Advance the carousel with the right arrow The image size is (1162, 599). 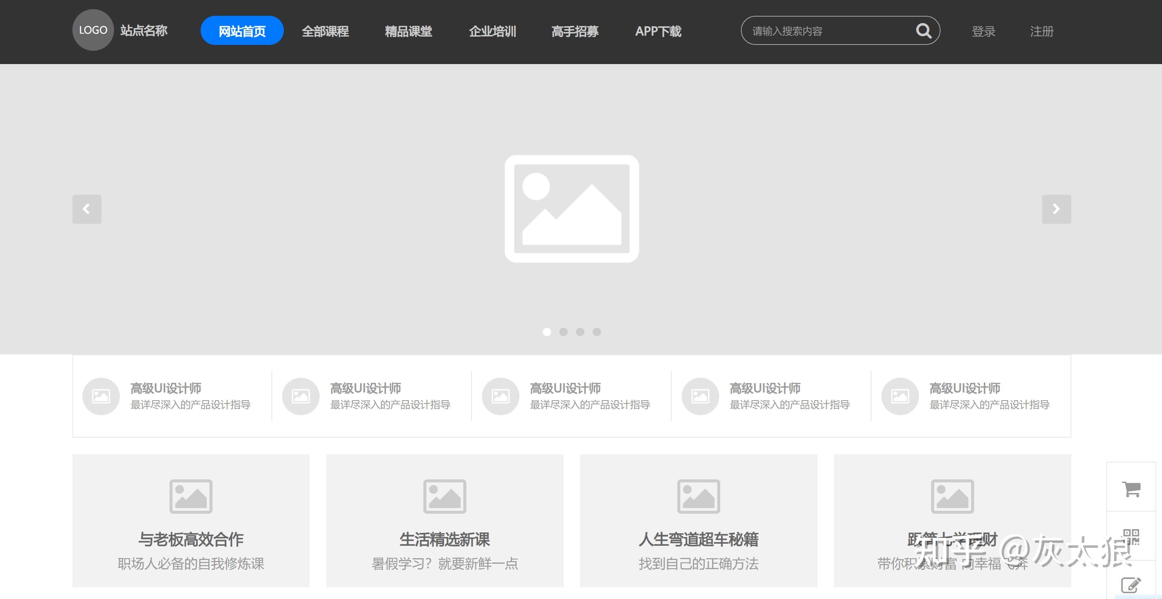pyautogui.click(x=1056, y=209)
